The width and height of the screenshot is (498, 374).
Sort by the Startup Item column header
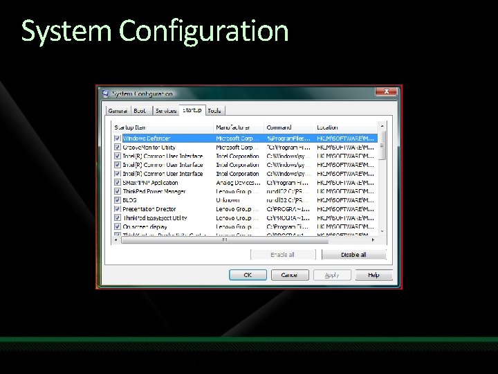[163, 127]
